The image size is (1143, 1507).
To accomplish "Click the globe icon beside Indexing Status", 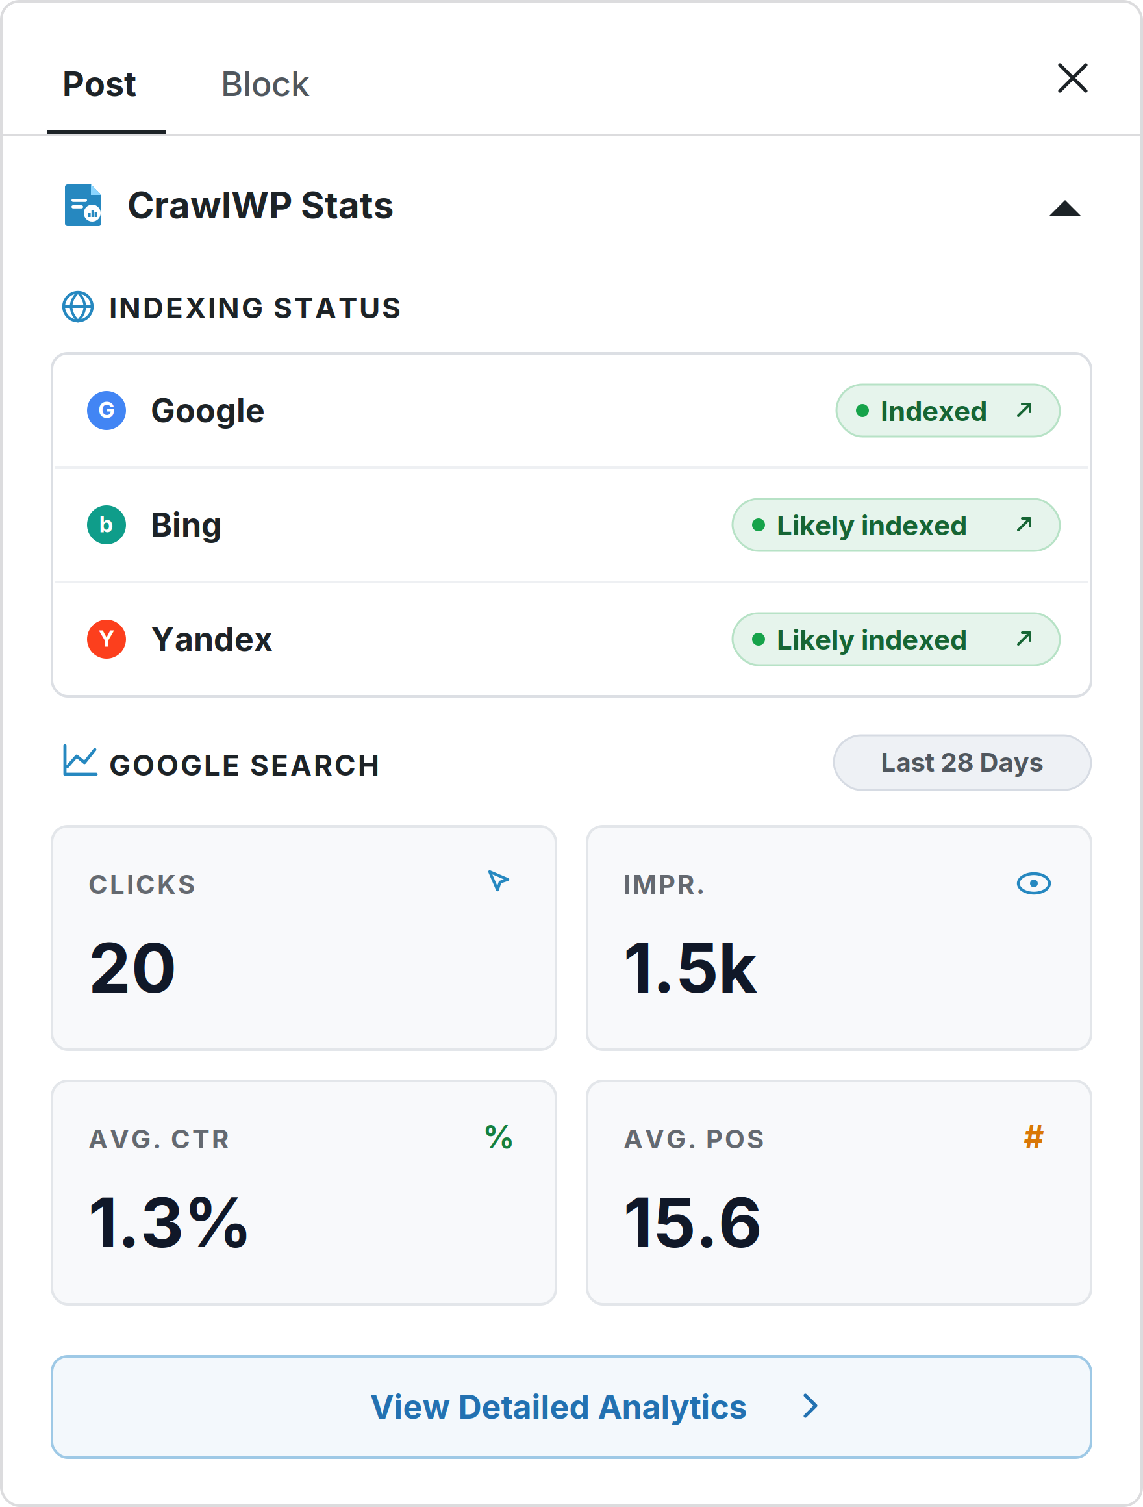I will [79, 307].
